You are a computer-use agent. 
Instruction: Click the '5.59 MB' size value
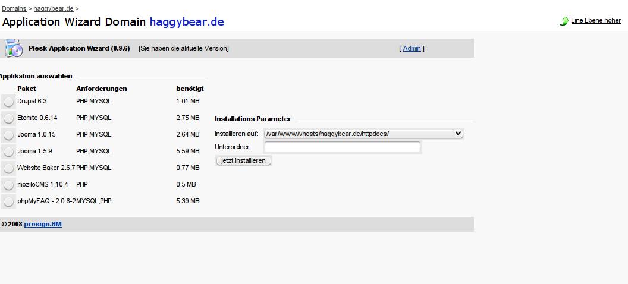pos(188,151)
